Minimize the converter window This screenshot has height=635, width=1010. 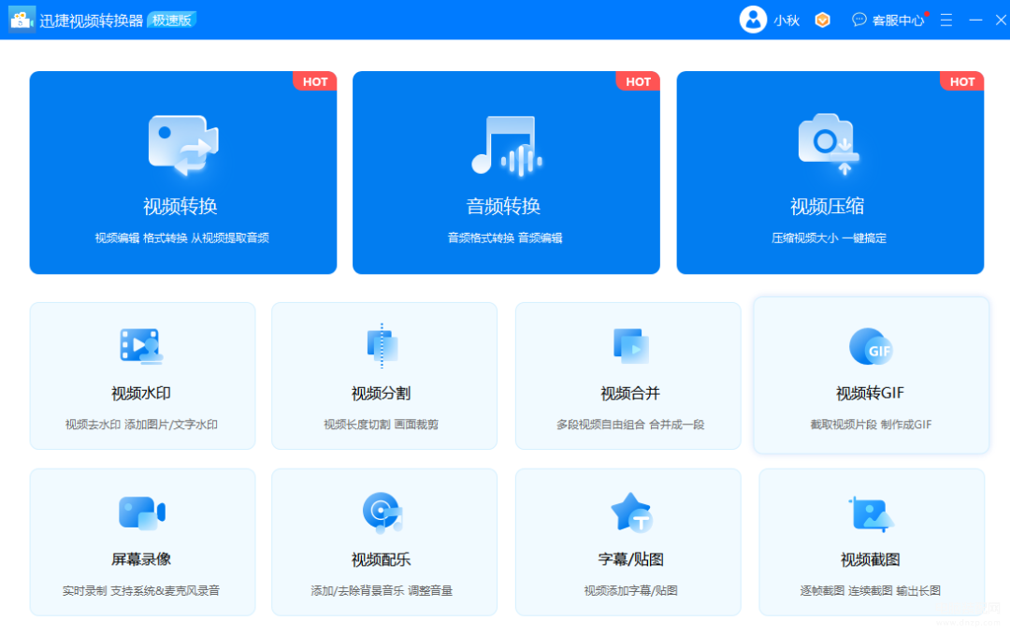pyautogui.click(x=975, y=20)
